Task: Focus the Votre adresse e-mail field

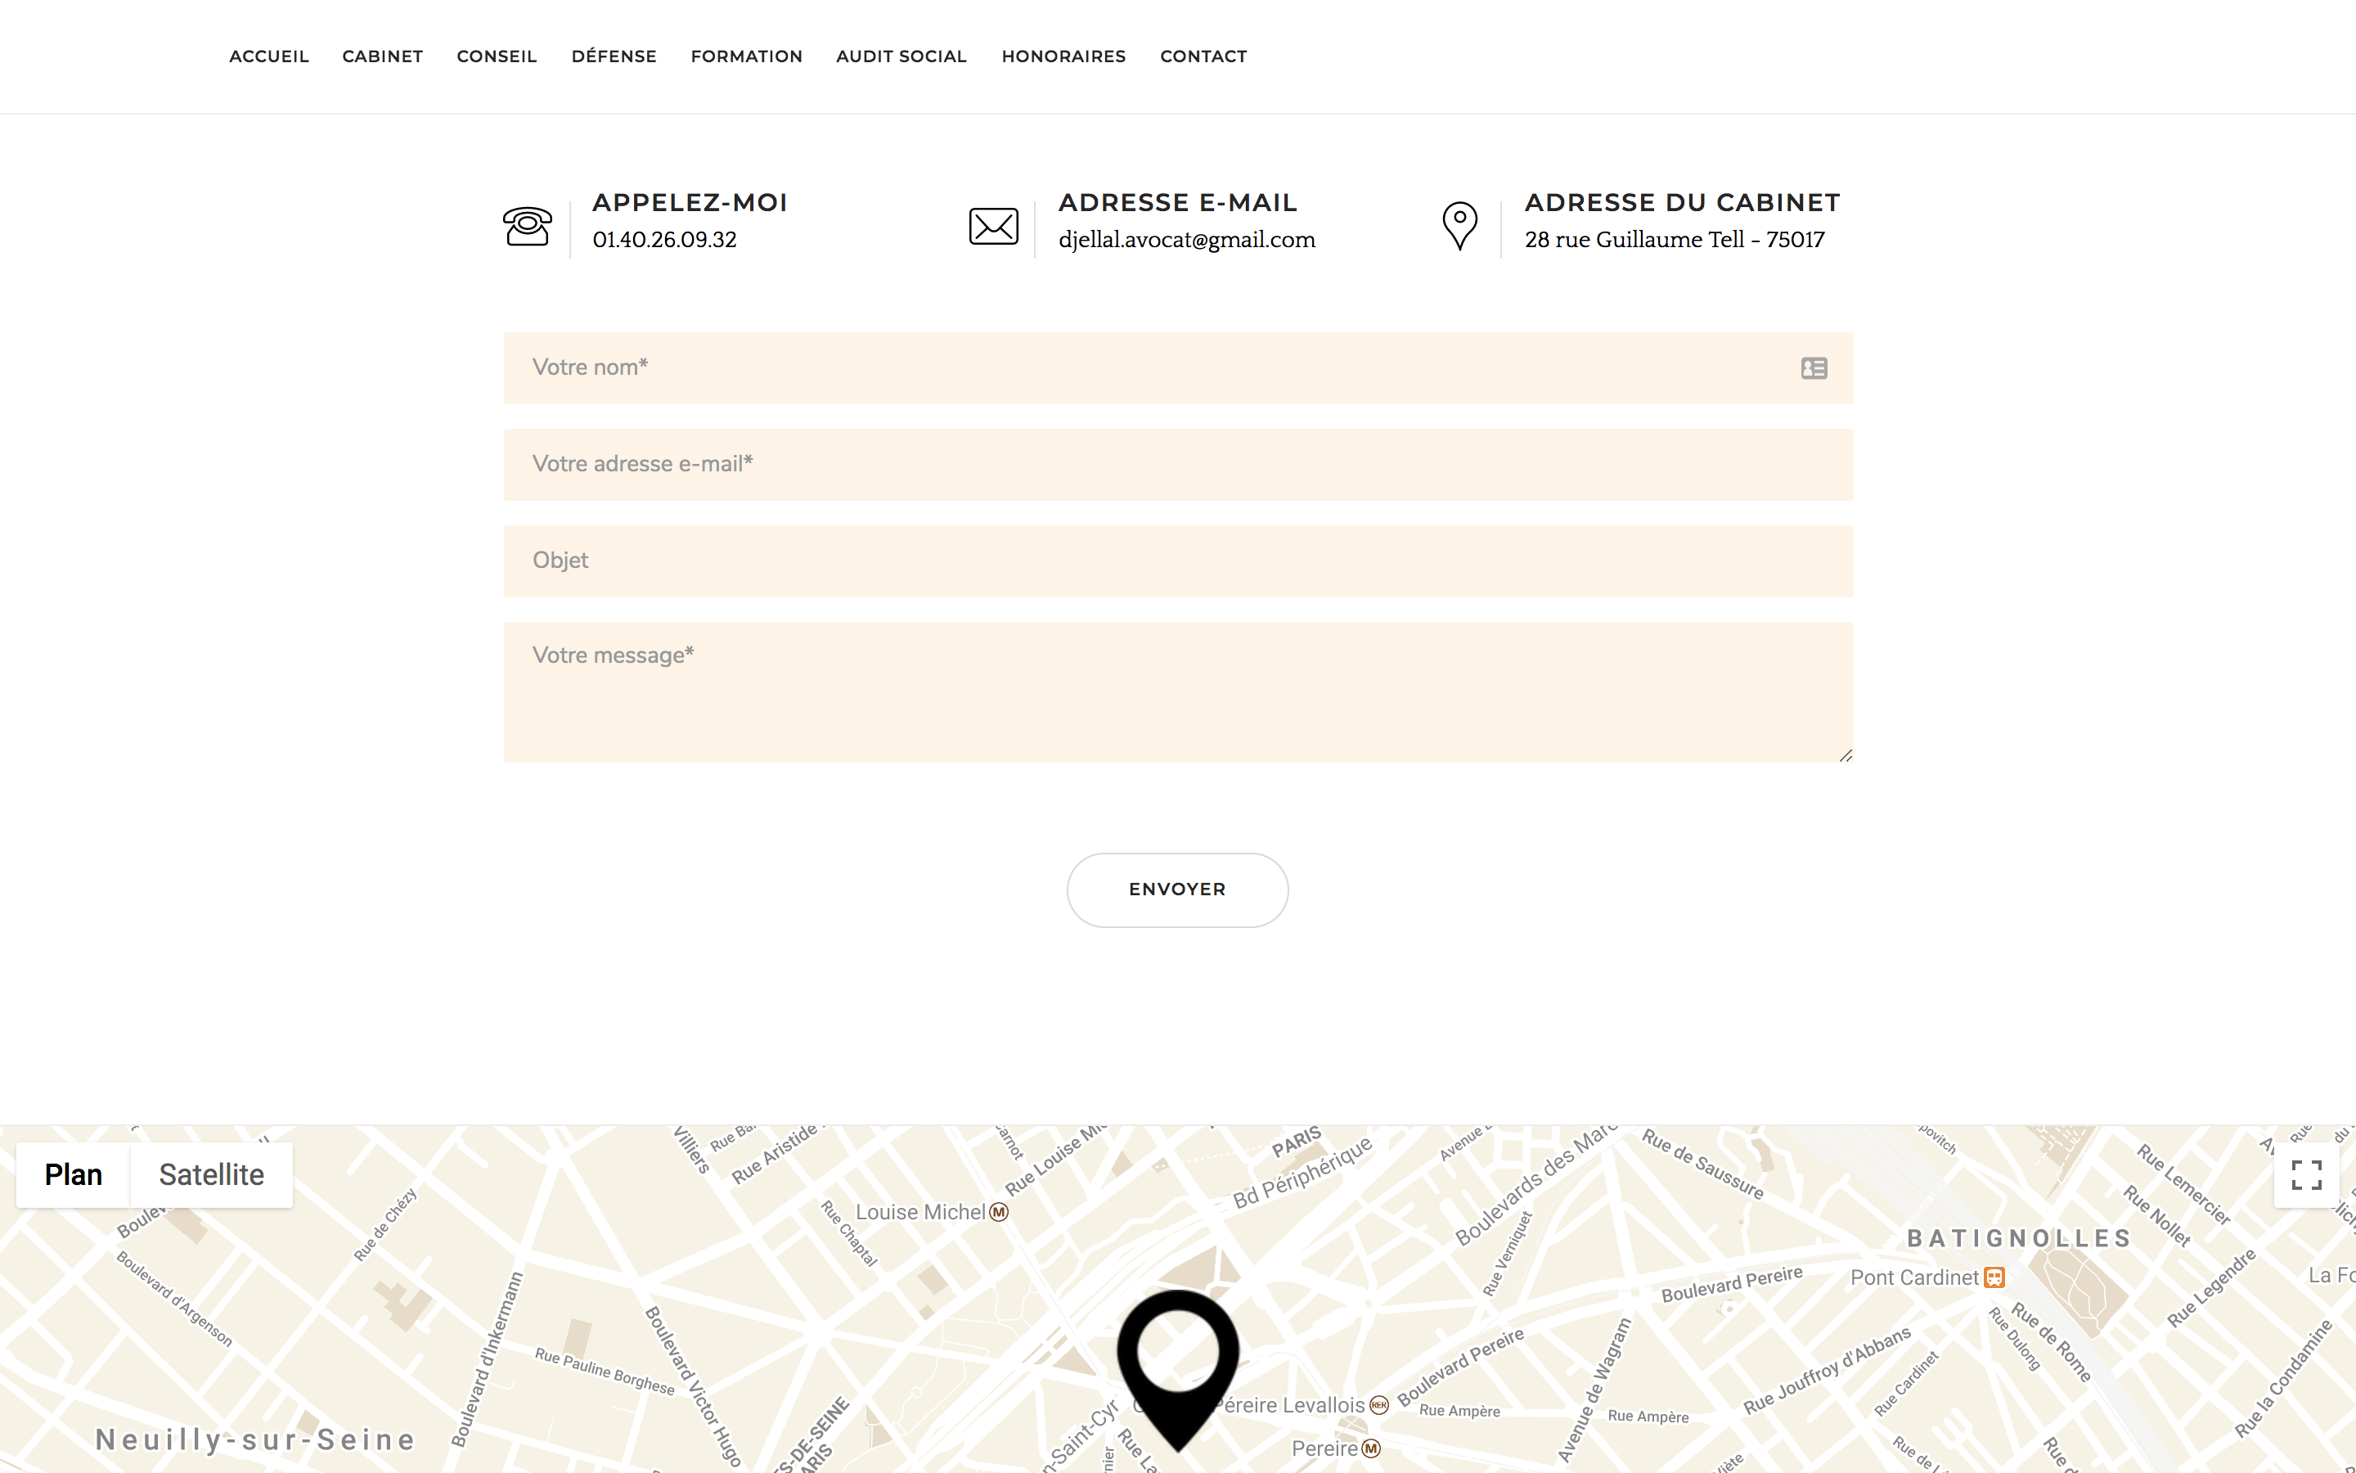Action: (1177, 465)
